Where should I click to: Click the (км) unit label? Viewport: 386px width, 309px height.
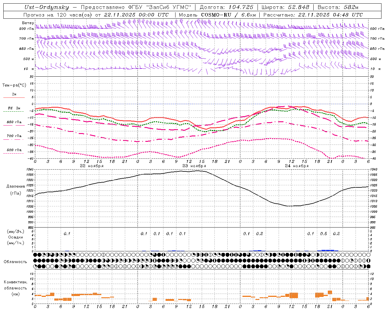16,294
